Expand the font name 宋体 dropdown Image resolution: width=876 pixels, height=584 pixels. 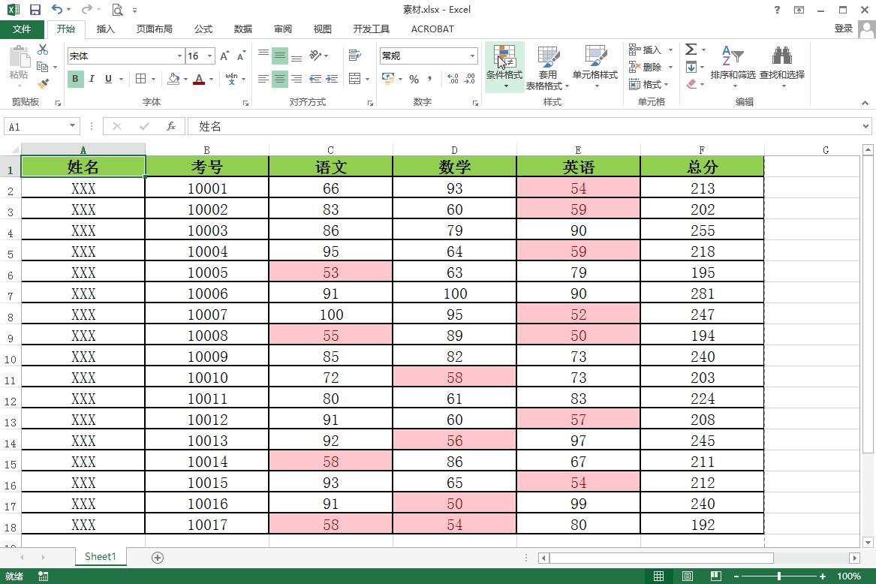coord(179,56)
